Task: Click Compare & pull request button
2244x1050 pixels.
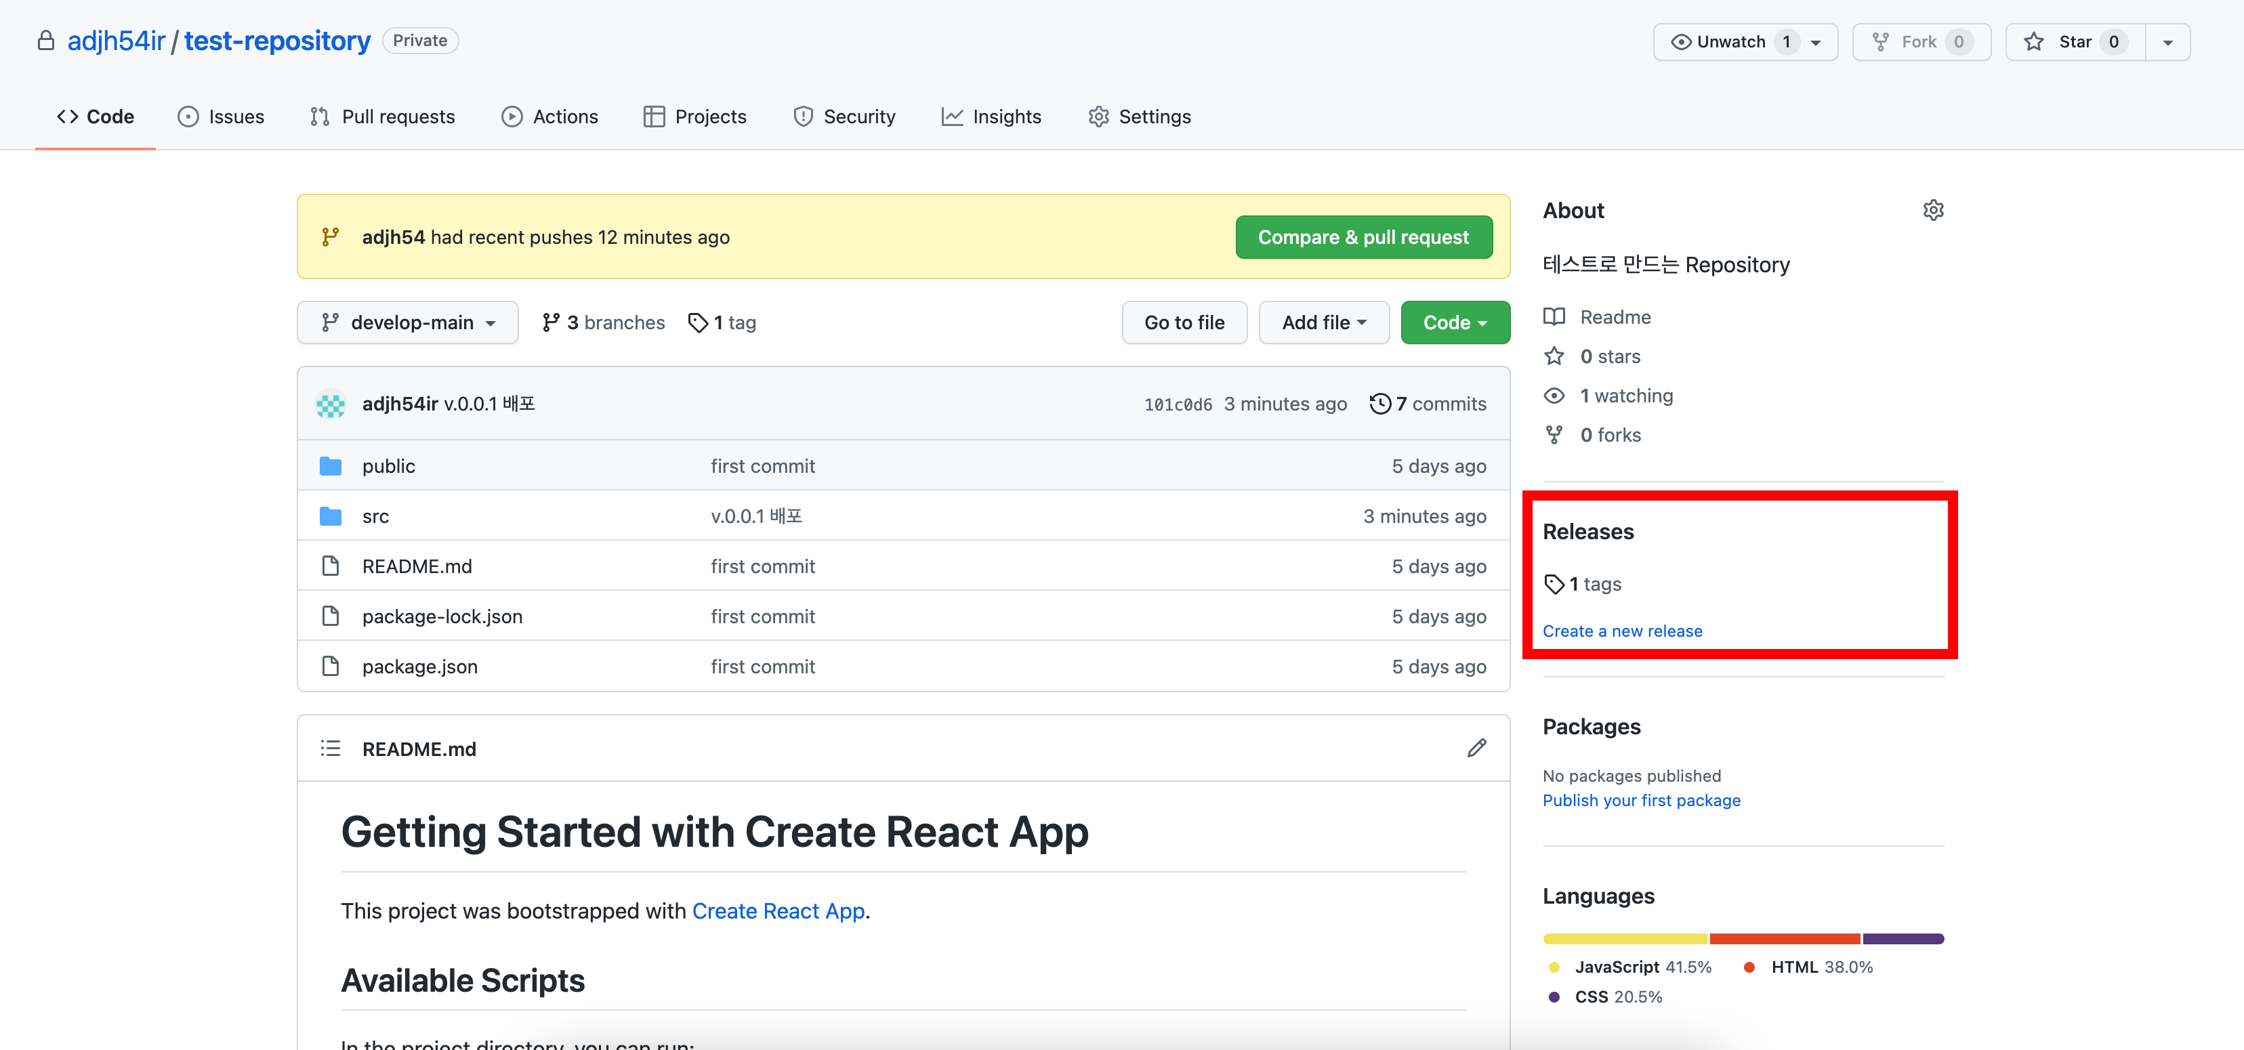Action: pyautogui.click(x=1363, y=237)
